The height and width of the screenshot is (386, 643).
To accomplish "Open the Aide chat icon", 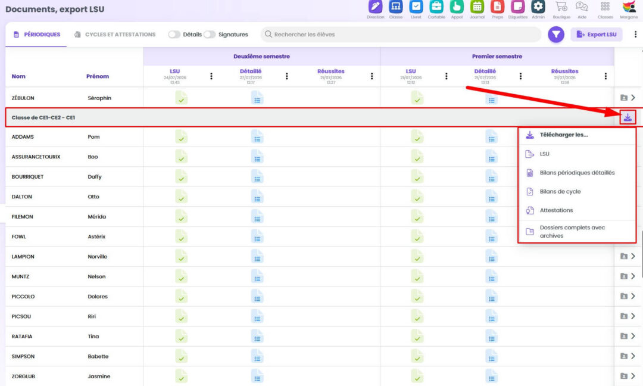I will click(582, 7).
